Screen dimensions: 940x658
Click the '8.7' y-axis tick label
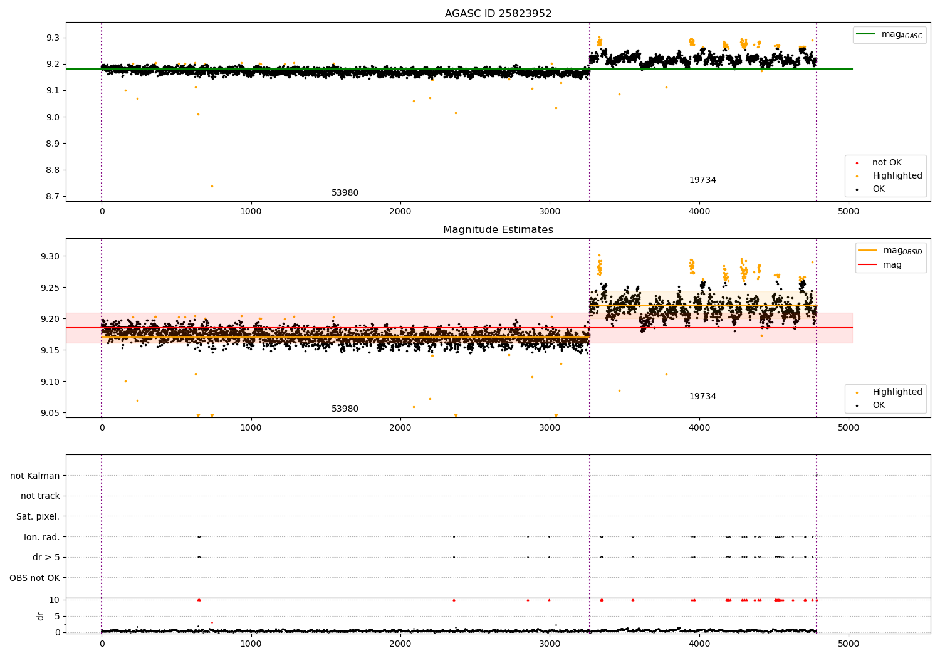point(53,197)
